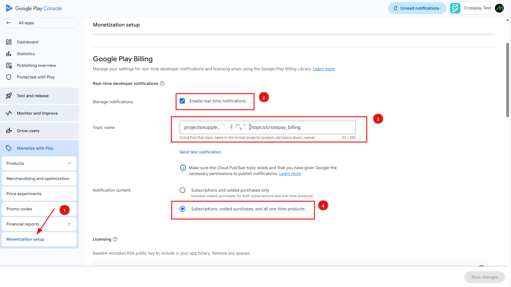Screen dimensions: 511x287
Task: Select Subscriptions and voided purchases only
Action: (182, 190)
